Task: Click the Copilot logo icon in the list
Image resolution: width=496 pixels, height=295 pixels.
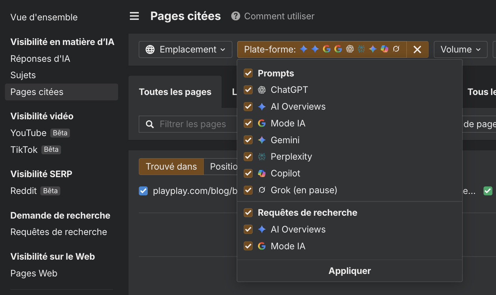Action: [262, 174]
